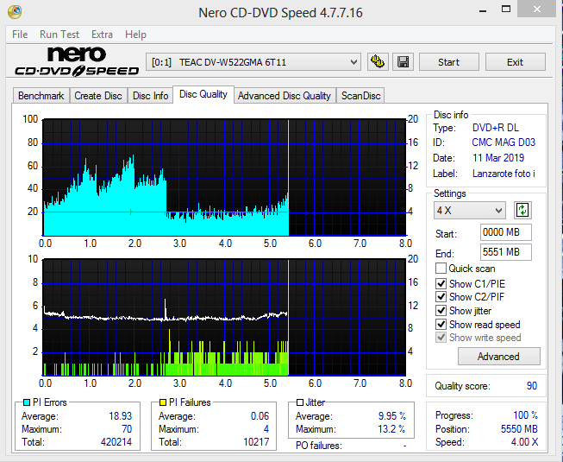Disable Show jitter checkbox

441,311
